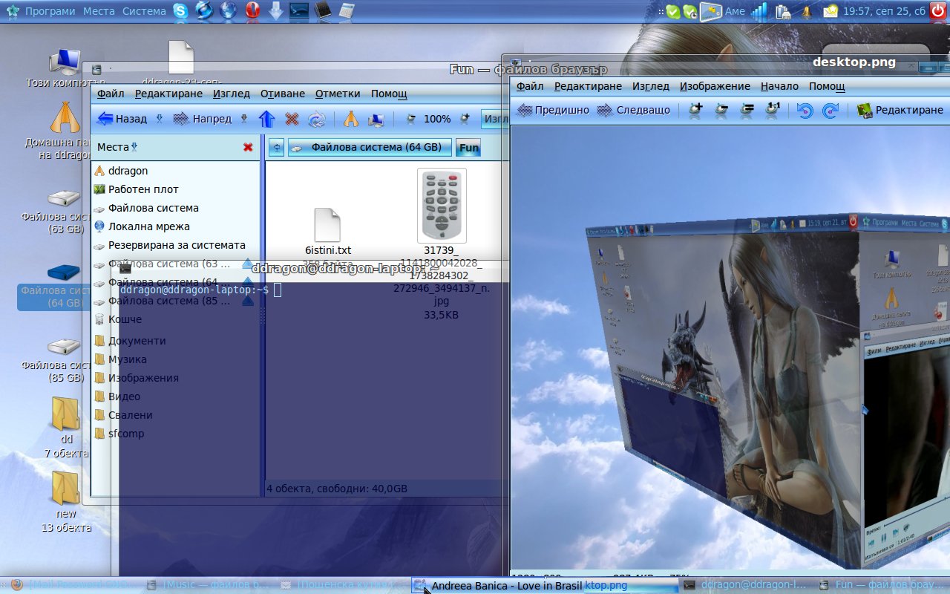Launch Skype from the top panel

180,11
